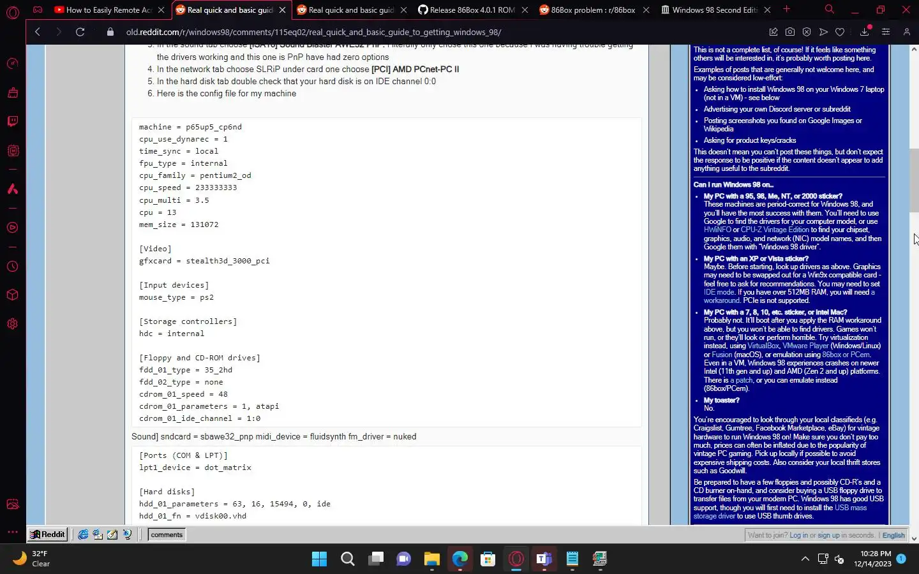Open the GX Control speedometer sidebar icon

13,64
